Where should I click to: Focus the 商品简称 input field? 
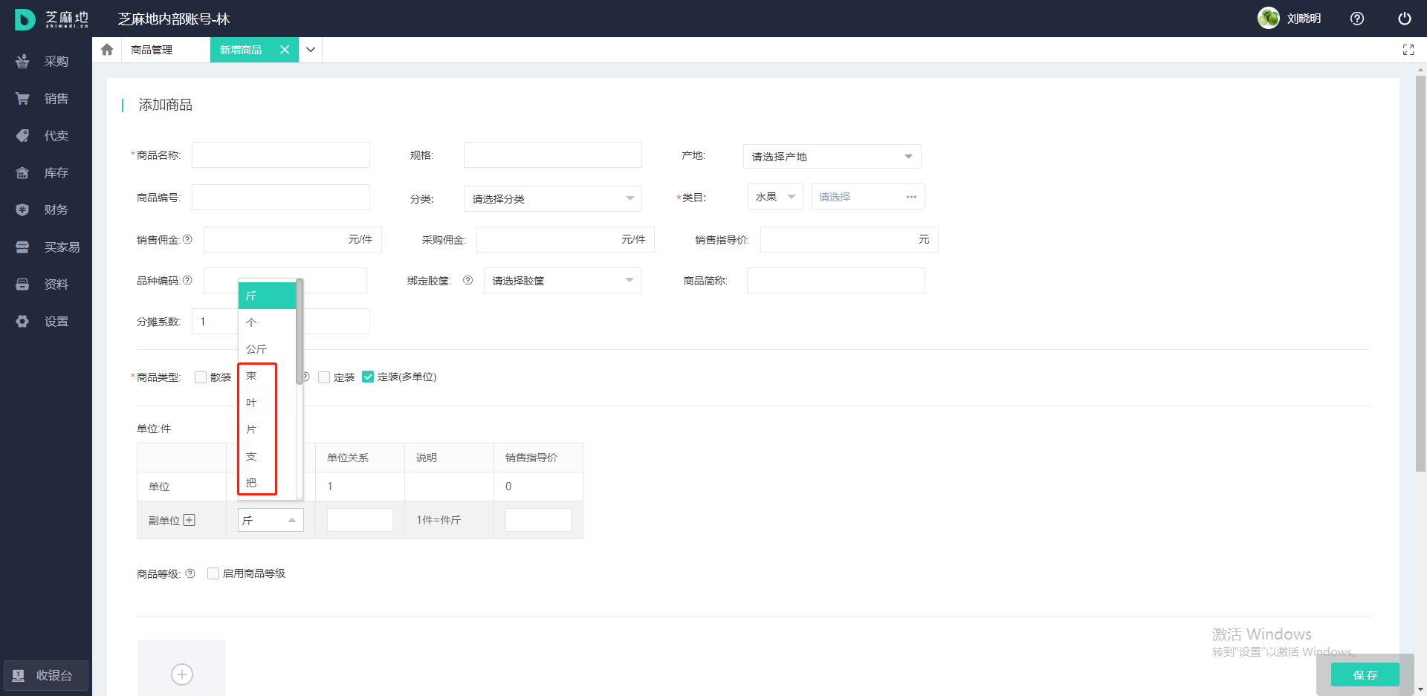coord(836,280)
